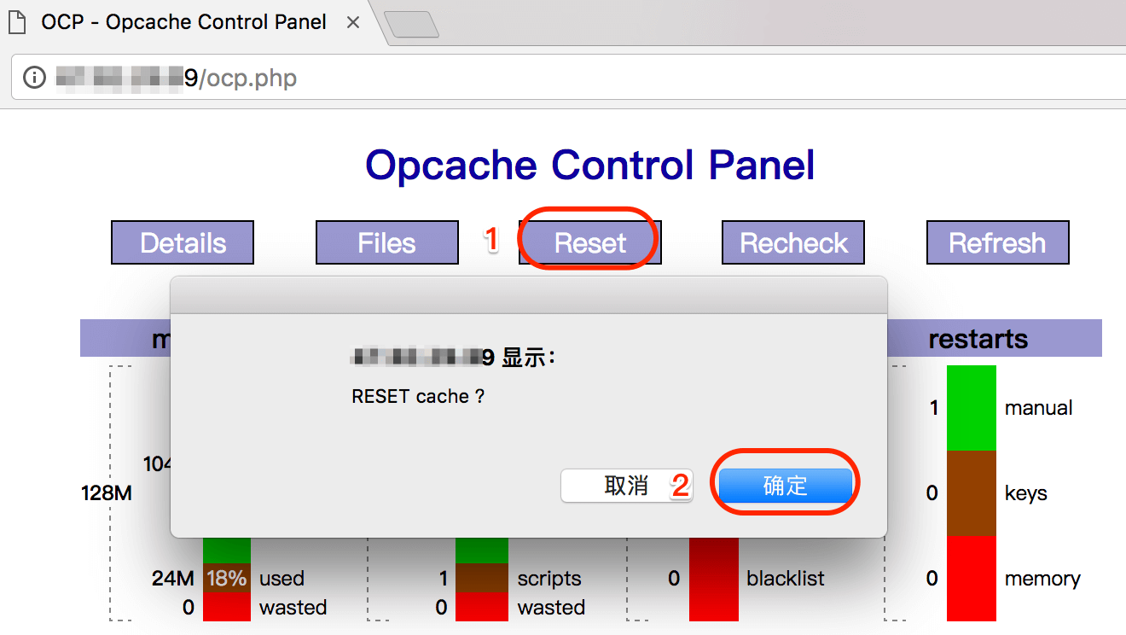Click the red memory restarts bar
Screen dimensions: 1126x635
(971, 579)
